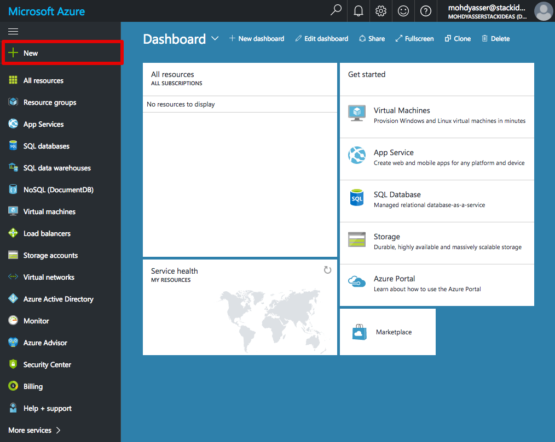Open Load balancers in the sidebar
This screenshot has height=442, width=555.
[x=61, y=233]
